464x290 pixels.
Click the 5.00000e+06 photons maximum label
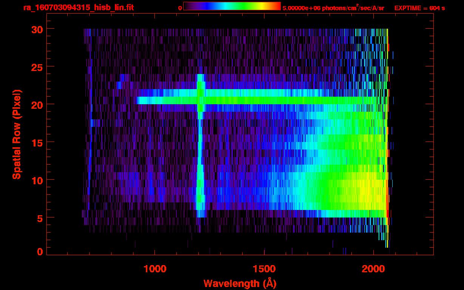click(x=333, y=8)
